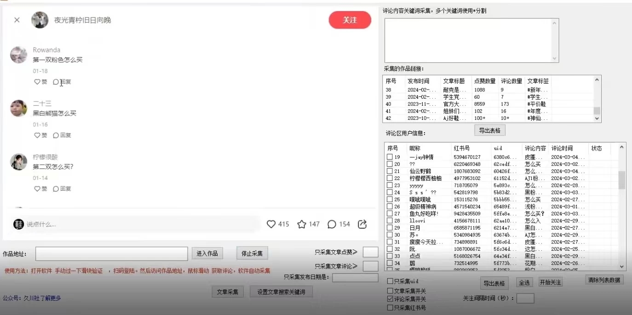
Task: Click the star collect icon showing 147
Action: (x=302, y=224)
